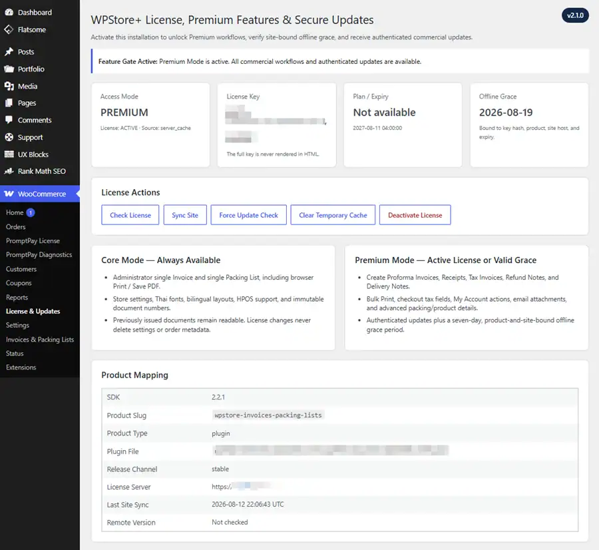This screenshot has height=550, width=599.
Task: Go to WooCommerce Orders
Action: (x=16, y=226)
